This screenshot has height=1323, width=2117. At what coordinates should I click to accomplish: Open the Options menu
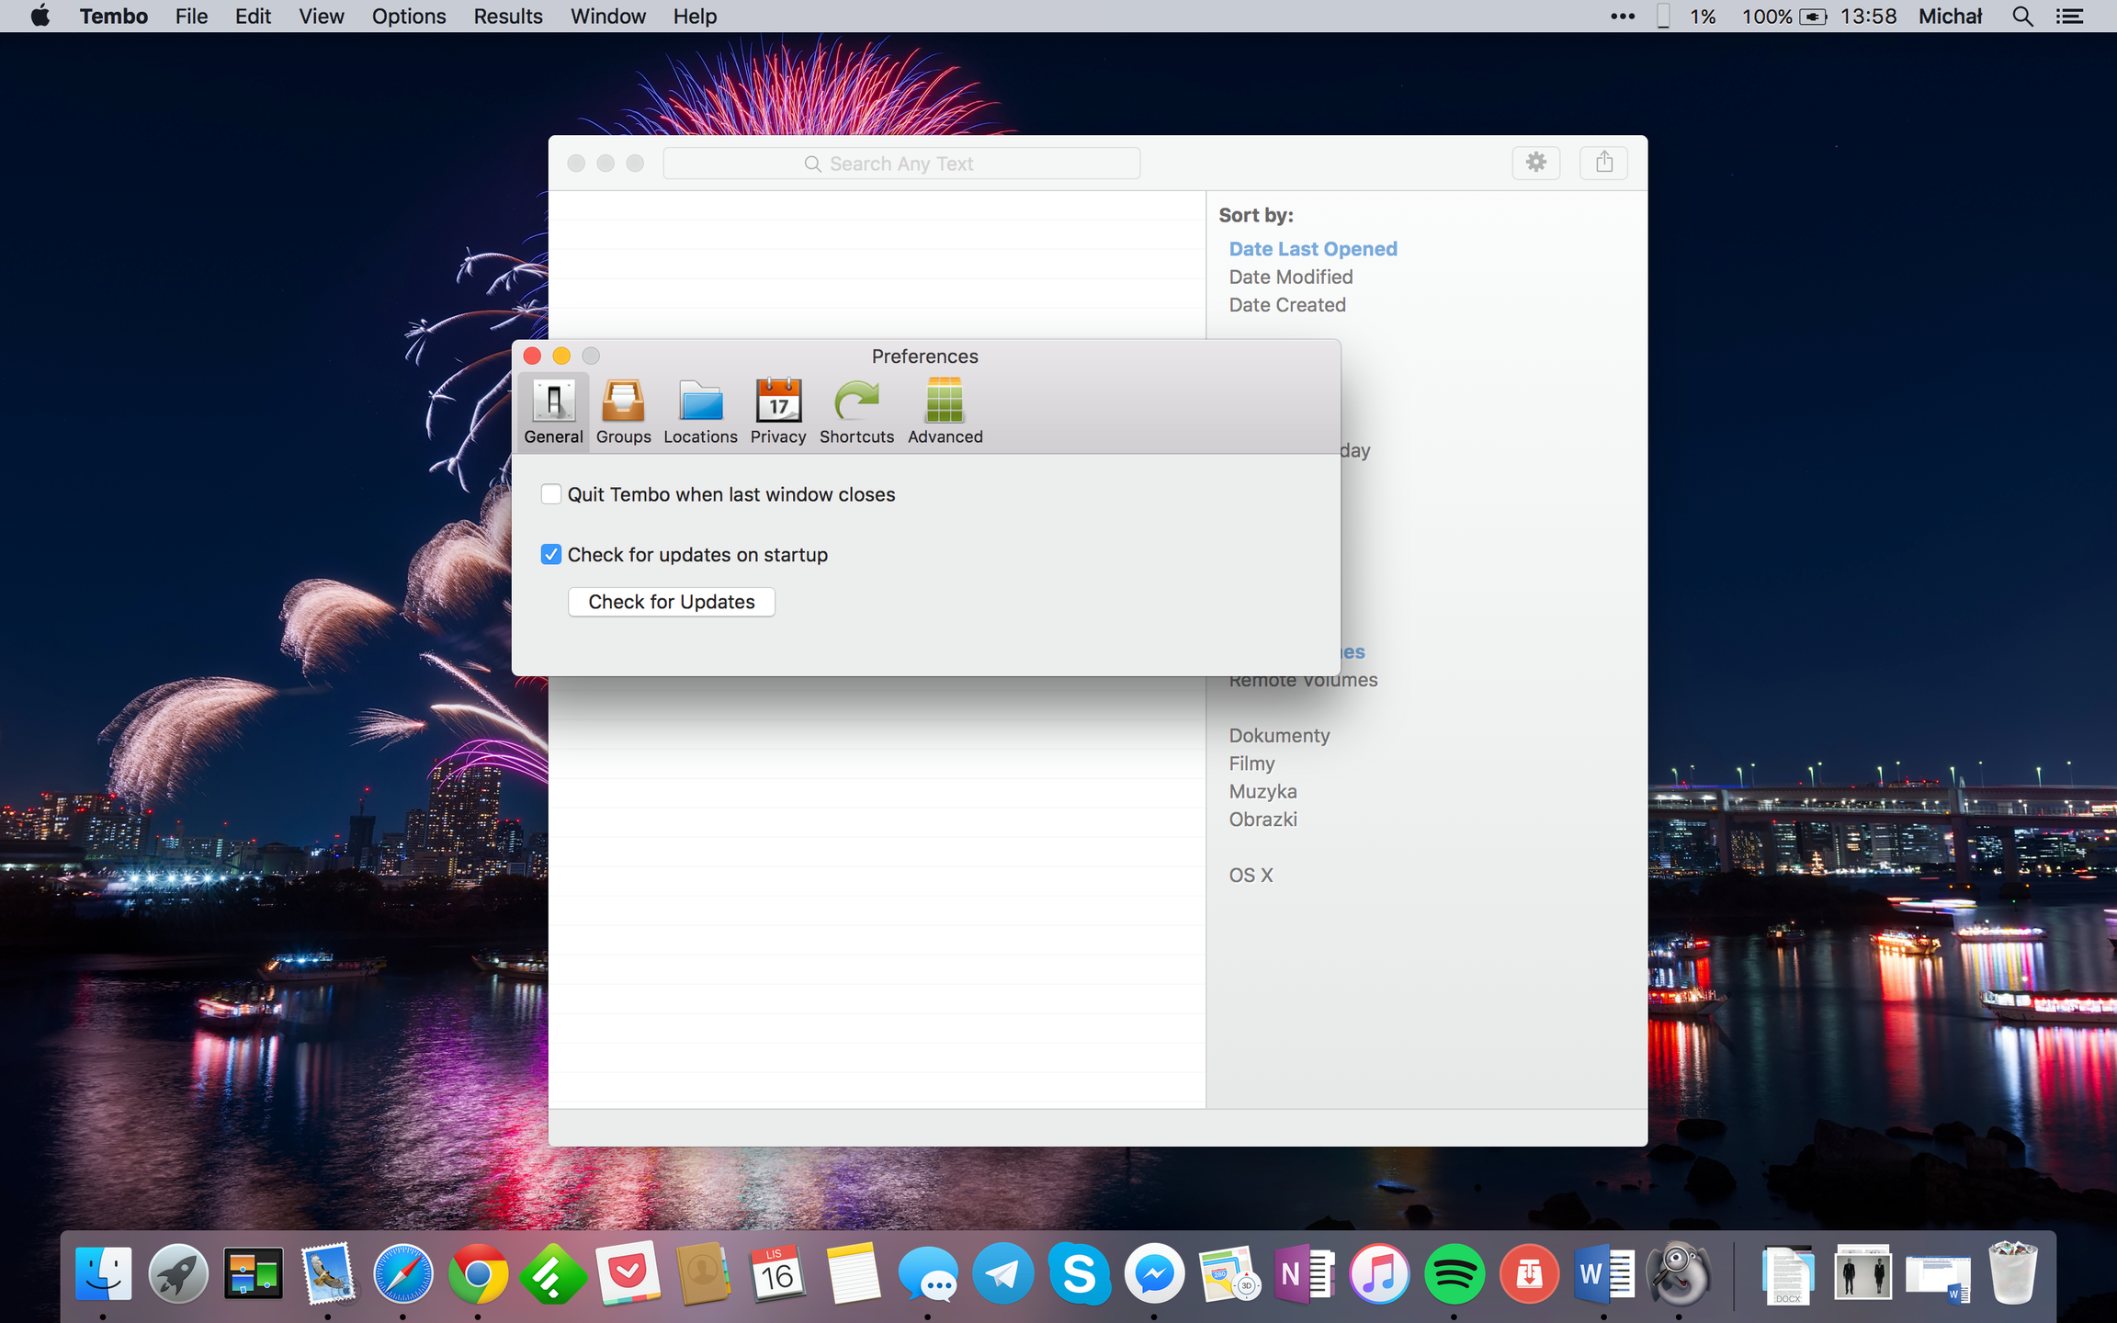tap(408, 17)
